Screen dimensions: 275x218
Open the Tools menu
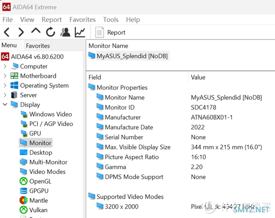[111, 20]
